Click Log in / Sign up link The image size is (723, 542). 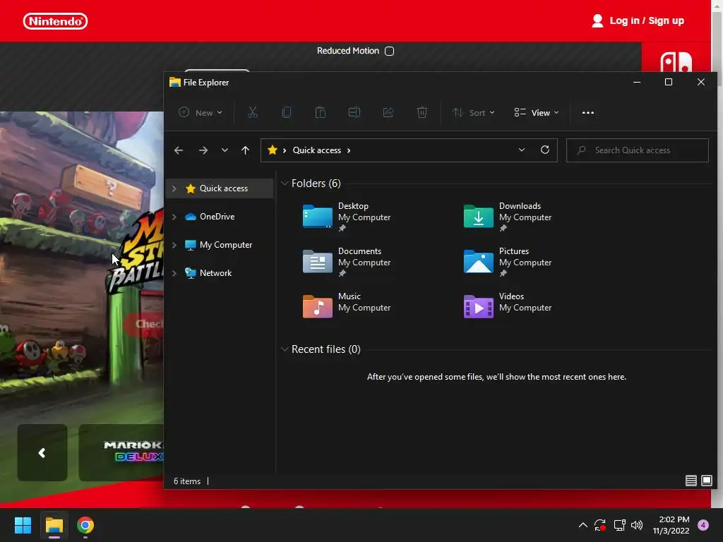[638, 20]
